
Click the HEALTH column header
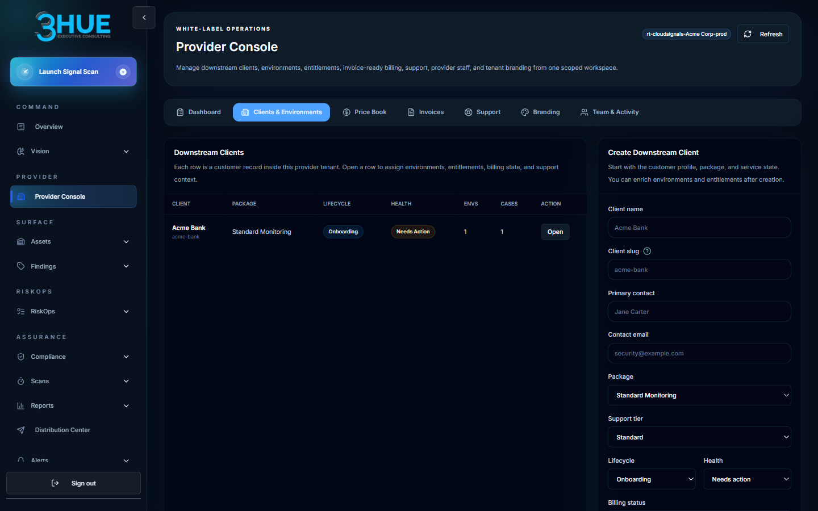(401, 204)
